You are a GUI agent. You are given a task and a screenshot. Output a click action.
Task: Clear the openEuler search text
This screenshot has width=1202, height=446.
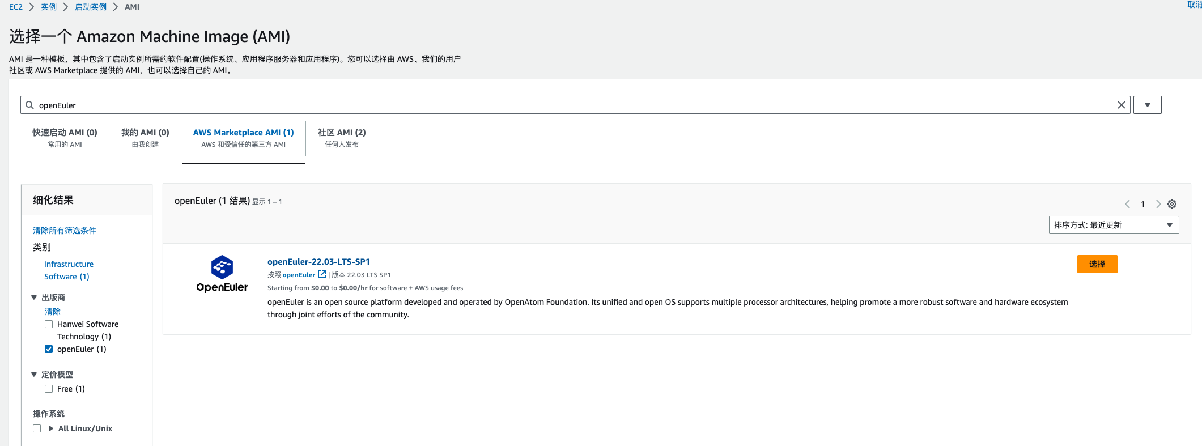1120,105
